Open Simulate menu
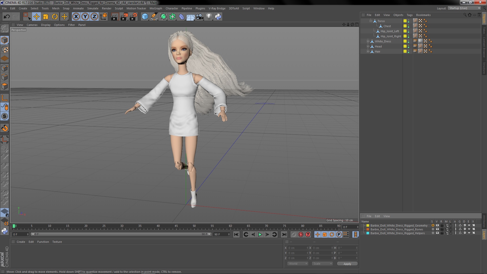This screenshot has height=274, width=487. pyautogui.click(x=93, y=8)
